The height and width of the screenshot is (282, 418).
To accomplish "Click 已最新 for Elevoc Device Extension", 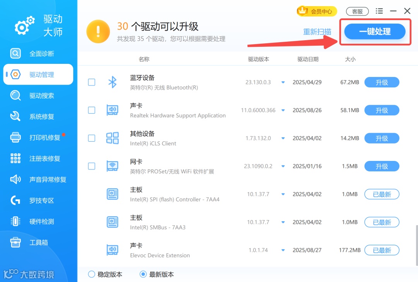I will (382, 250).
